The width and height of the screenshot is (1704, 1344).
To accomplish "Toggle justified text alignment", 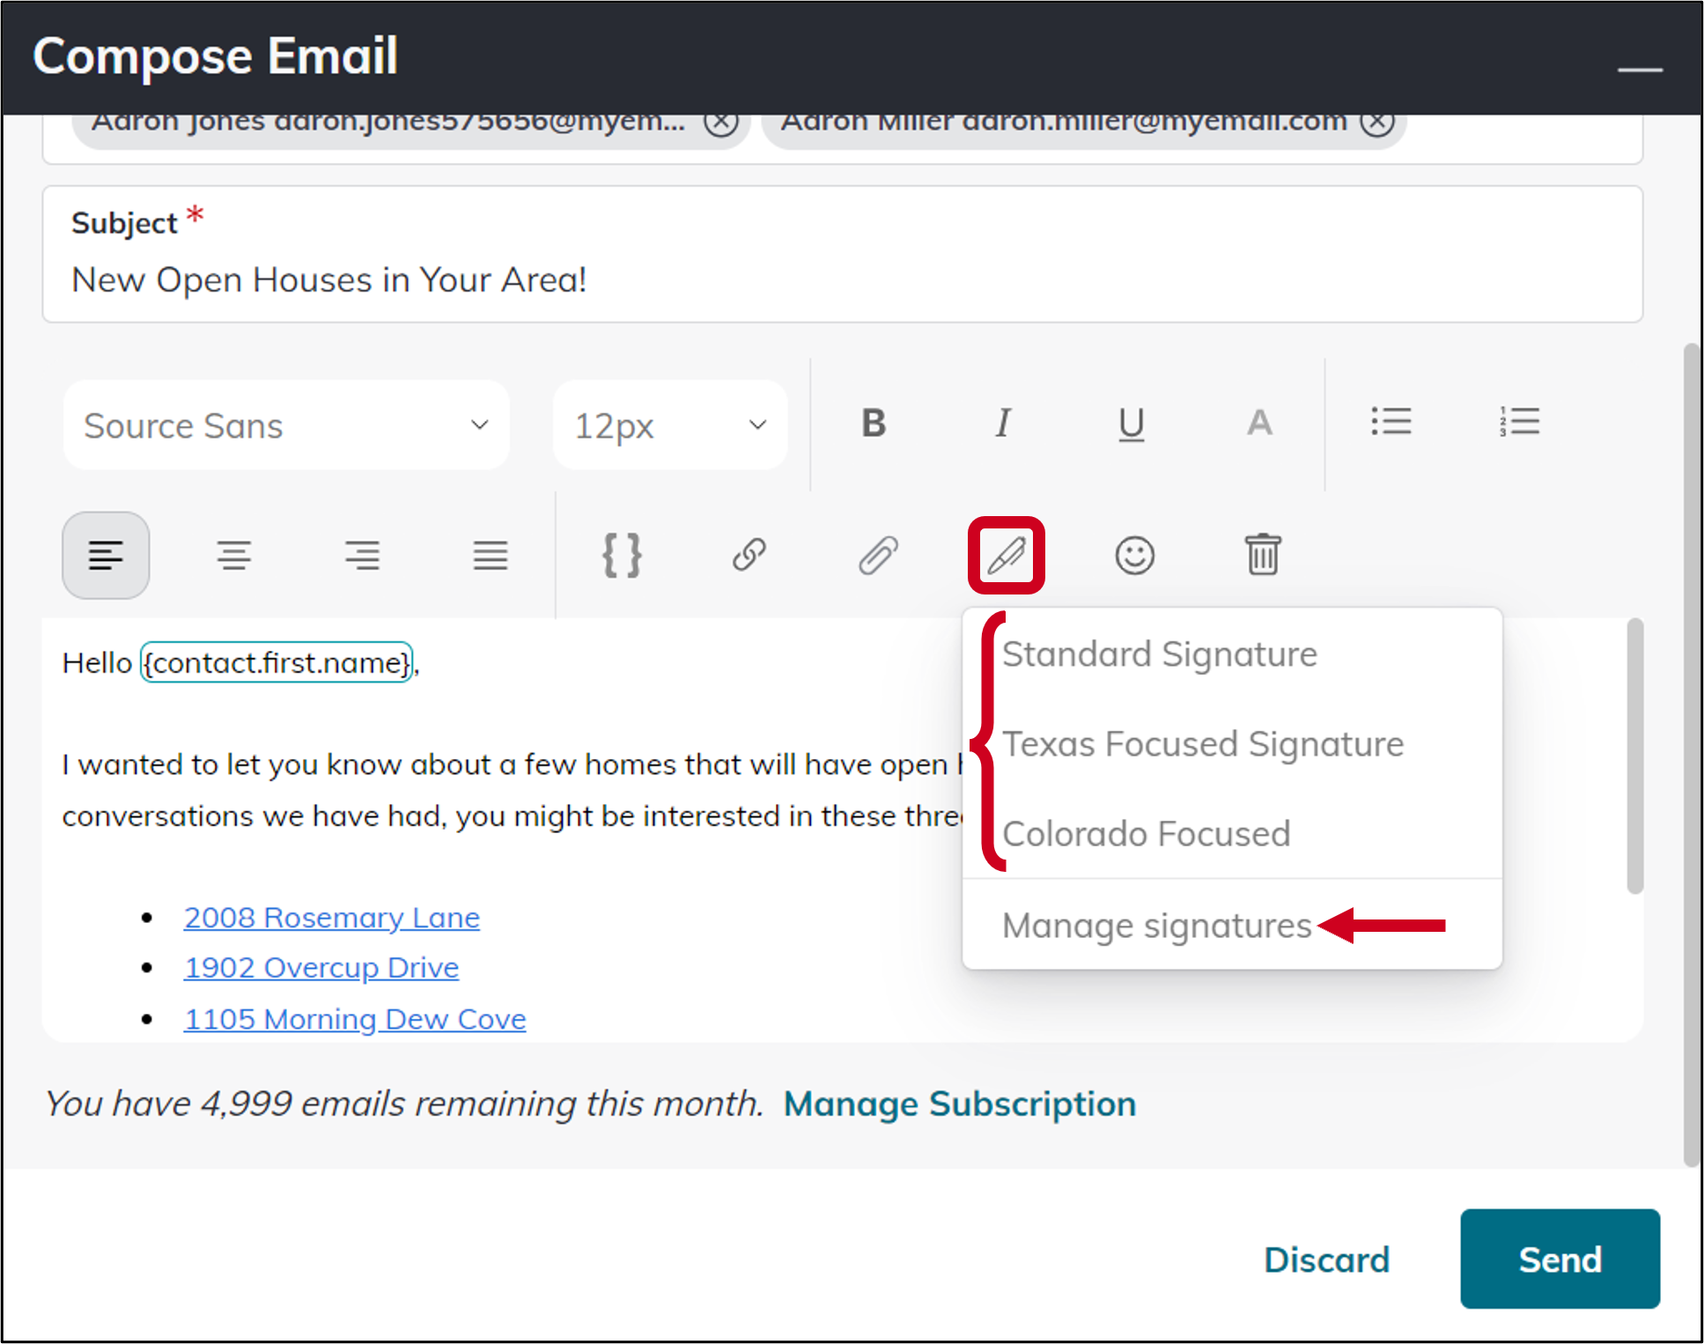I will pos(491,555).
